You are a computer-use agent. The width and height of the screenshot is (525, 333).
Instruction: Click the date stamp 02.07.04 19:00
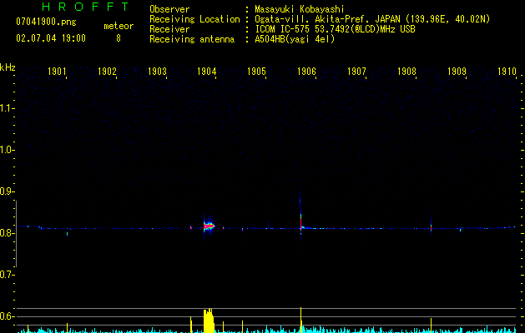click(51, 38)
